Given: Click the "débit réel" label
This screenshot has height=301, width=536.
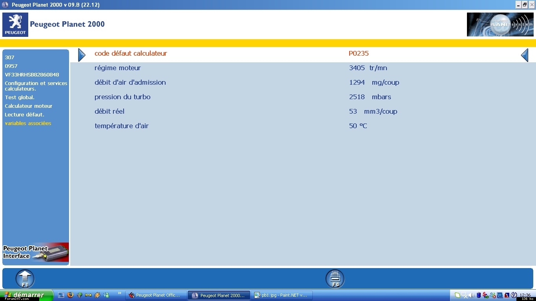Looking at the screenshot, I should [109, 111].
